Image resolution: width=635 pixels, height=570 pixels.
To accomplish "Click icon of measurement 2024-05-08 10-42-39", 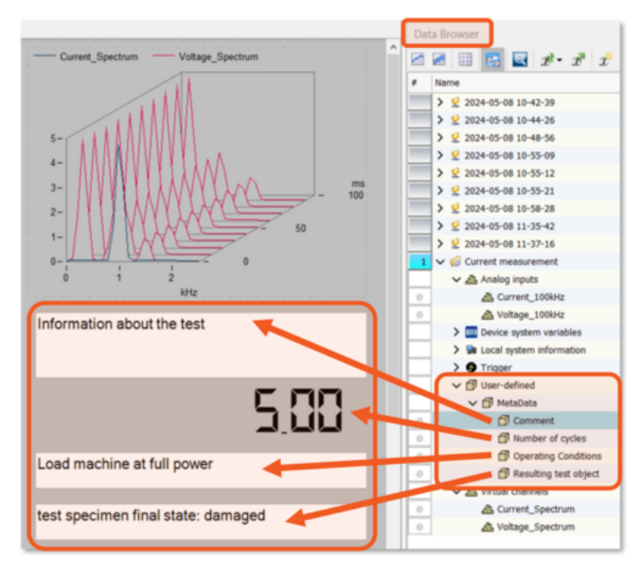I will coord(455,102).
